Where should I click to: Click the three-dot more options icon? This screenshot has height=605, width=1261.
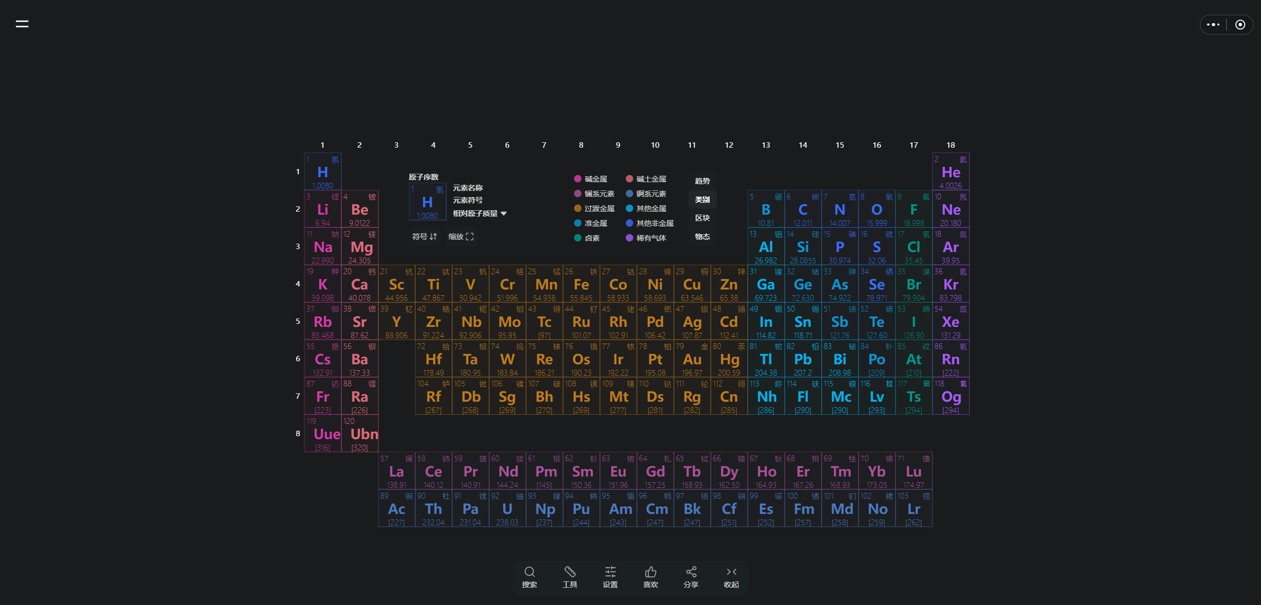1213,25
